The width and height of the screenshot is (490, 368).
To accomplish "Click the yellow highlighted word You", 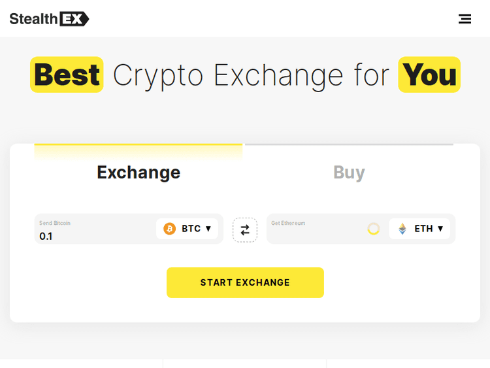I will tap(429, 75).
